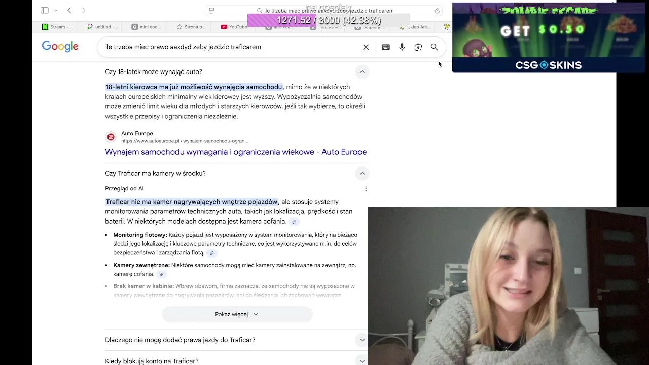Switch to the Stream tab
This screenshot has width=649, height=365.
pyautogui.click(x=57, y=27)
